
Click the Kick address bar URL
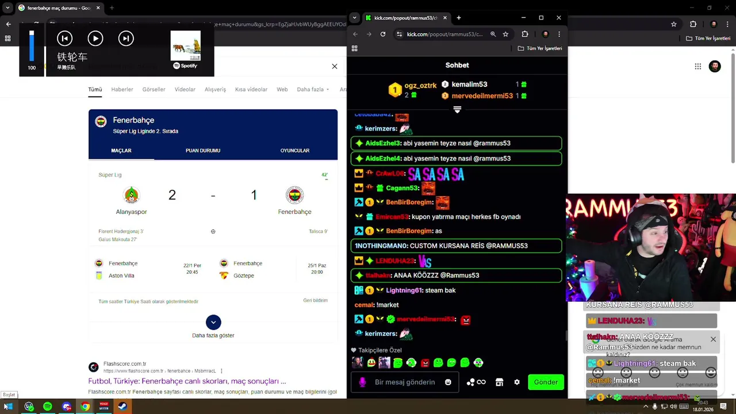click(x=444, y=34)
